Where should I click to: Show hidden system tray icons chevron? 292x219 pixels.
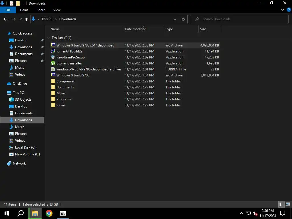click(241, 213)
